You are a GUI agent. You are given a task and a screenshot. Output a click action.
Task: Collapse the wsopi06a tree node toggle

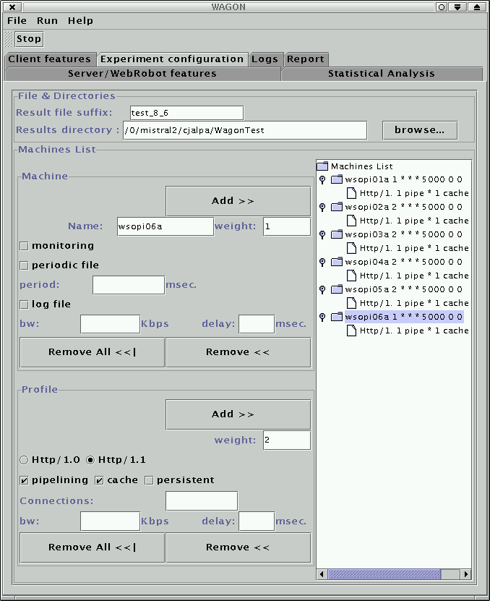322,317
